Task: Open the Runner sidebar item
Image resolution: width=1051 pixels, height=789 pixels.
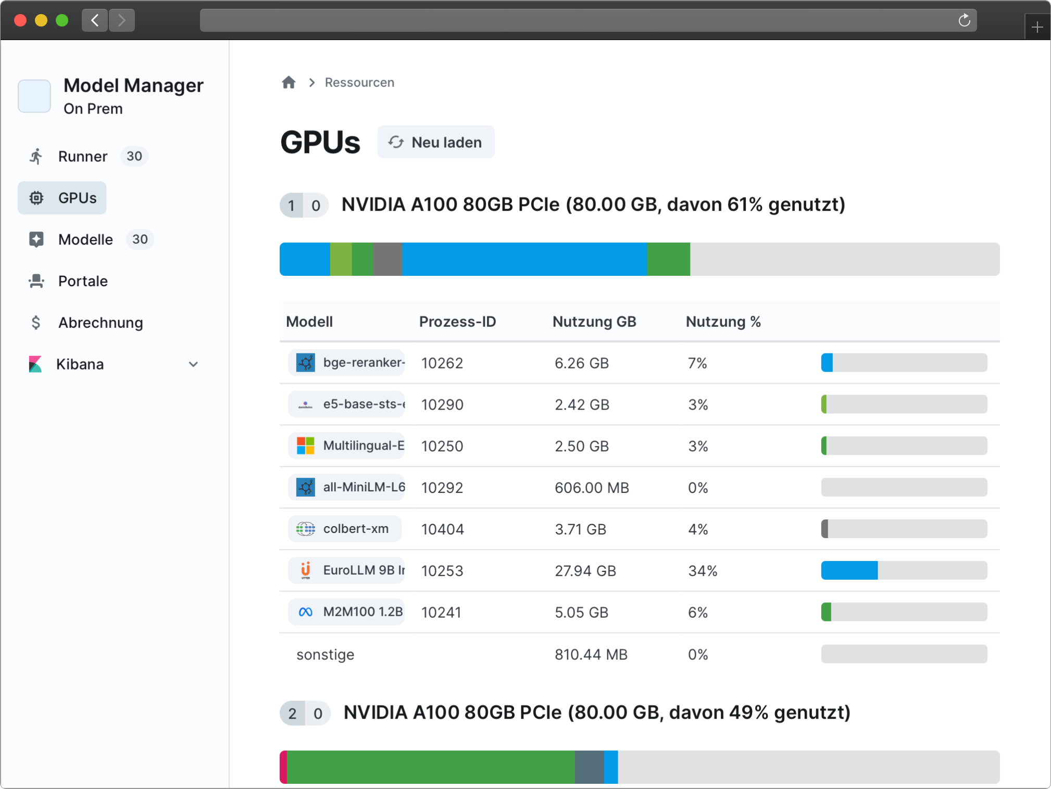Action: 82,156
